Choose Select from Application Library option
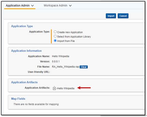The image size is (147, 117). point(55,36)
